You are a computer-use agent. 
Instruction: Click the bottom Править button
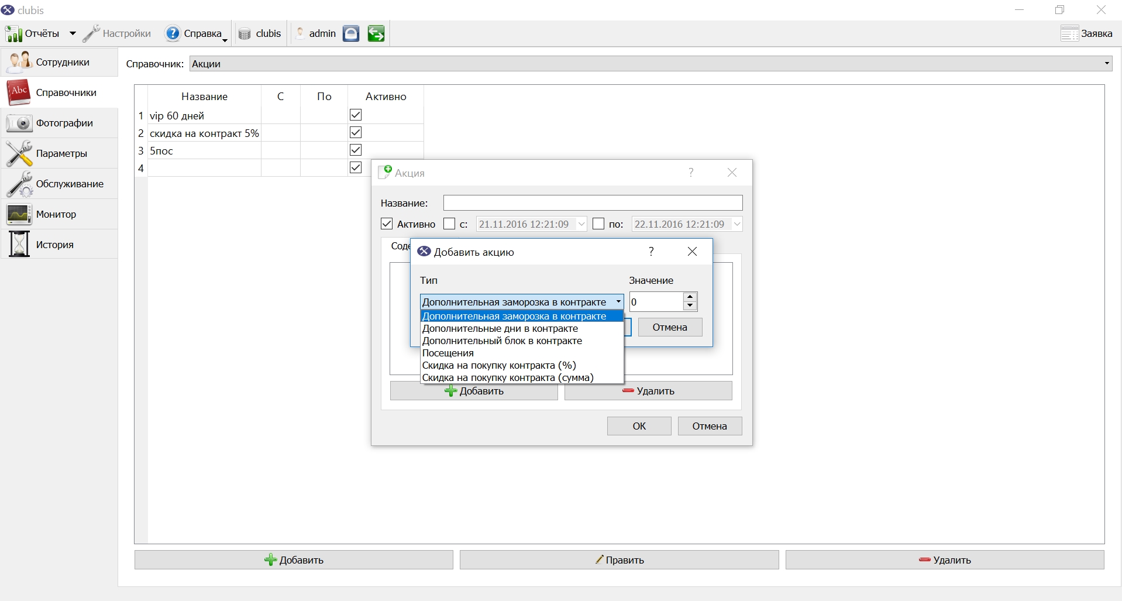click(x=619, y=559)
